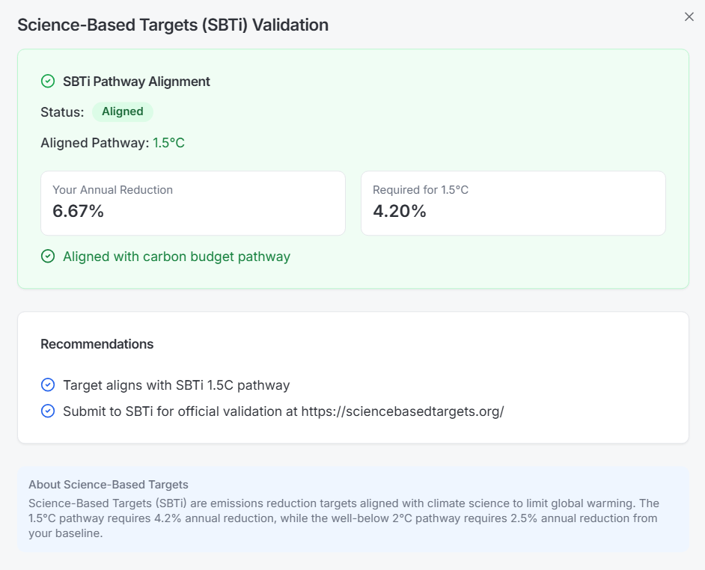Image resolution: width=705 pixels, height=570 pixels.
Task: Click the Recommendations heading
Action: point(97,344)
